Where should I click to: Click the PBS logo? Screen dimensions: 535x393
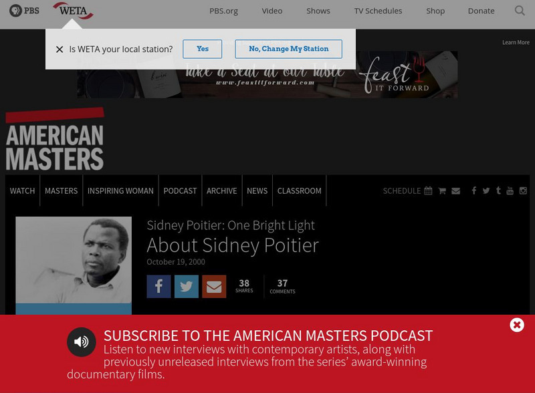tap(24, 11)
